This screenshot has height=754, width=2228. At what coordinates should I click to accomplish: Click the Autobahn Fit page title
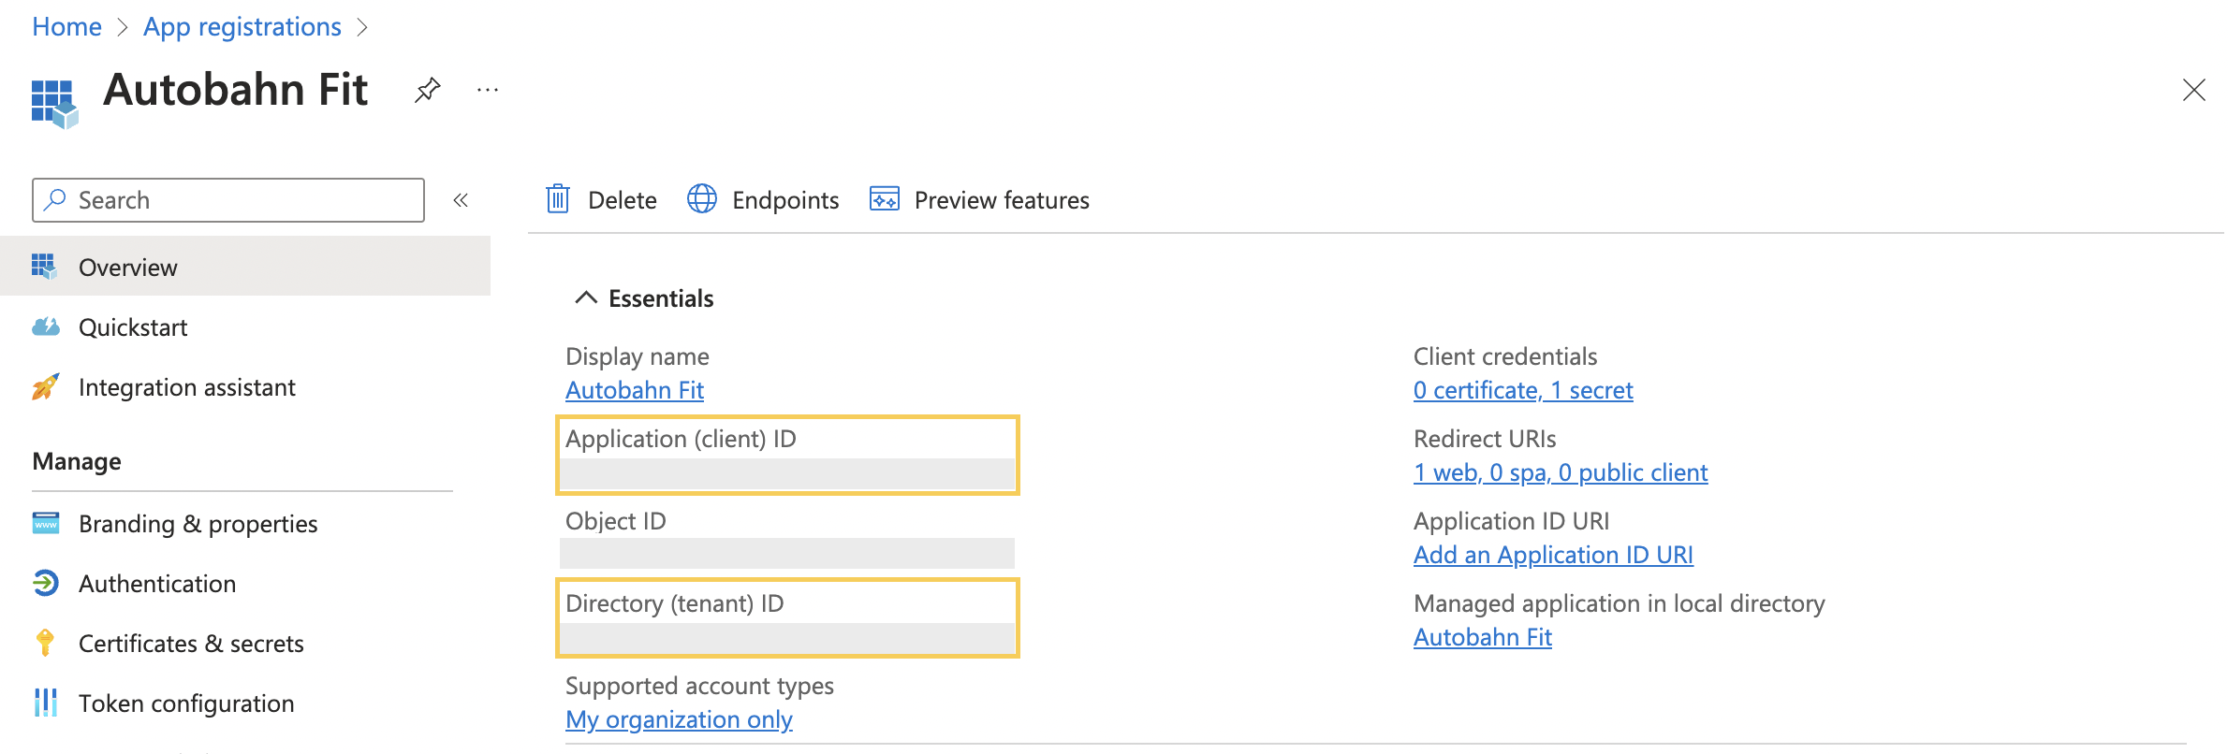point(236,90)
